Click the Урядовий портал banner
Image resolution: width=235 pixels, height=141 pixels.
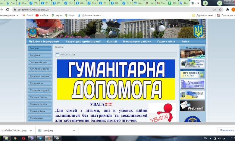pyautogui.click(x=193, y=84)
